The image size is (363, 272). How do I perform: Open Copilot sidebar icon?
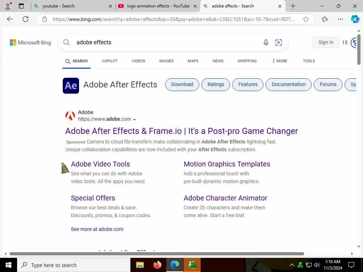[355, 19]
